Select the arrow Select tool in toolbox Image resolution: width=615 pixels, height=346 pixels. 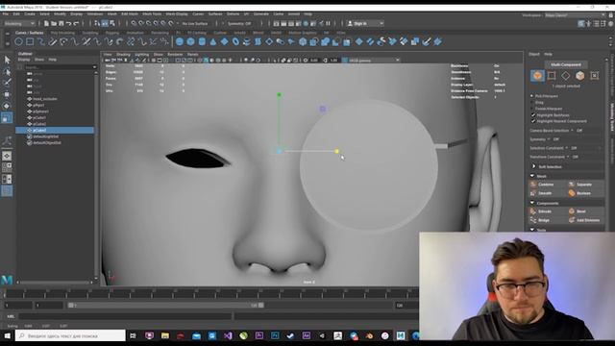pos(7,60)
